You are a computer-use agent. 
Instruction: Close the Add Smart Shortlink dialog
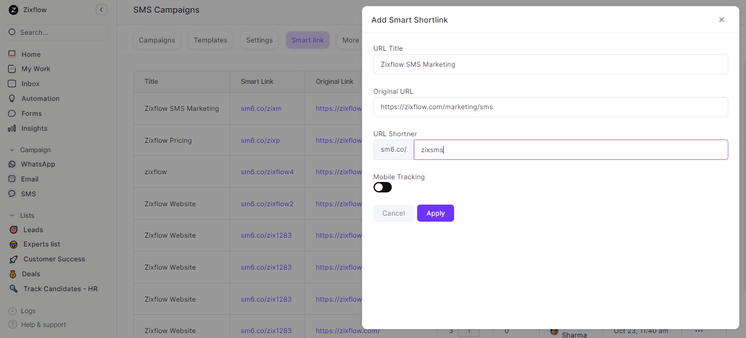[721, 20]
